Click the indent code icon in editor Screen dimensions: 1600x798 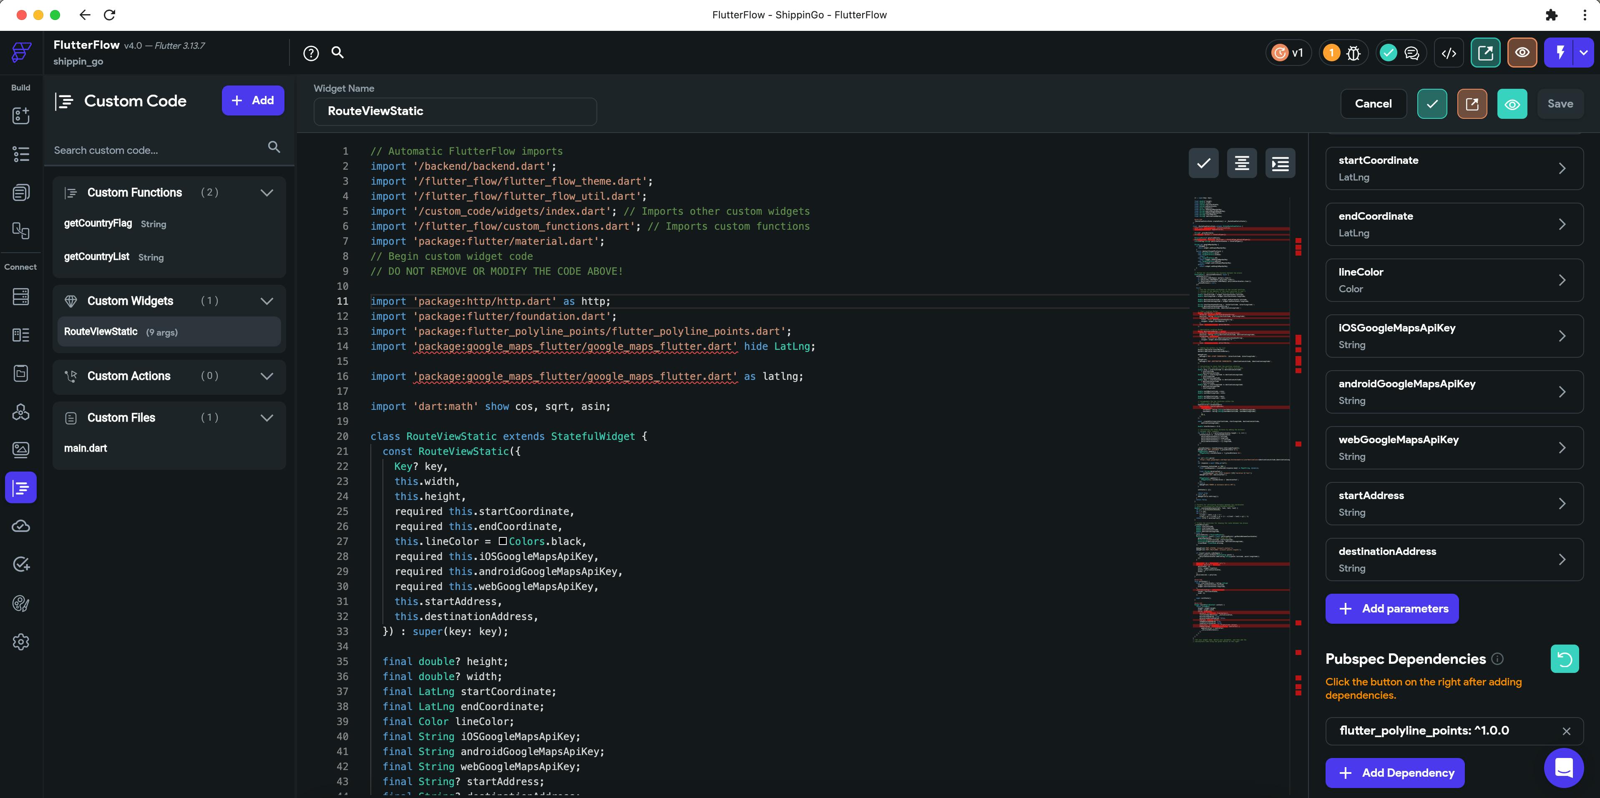pos(1280,163)
